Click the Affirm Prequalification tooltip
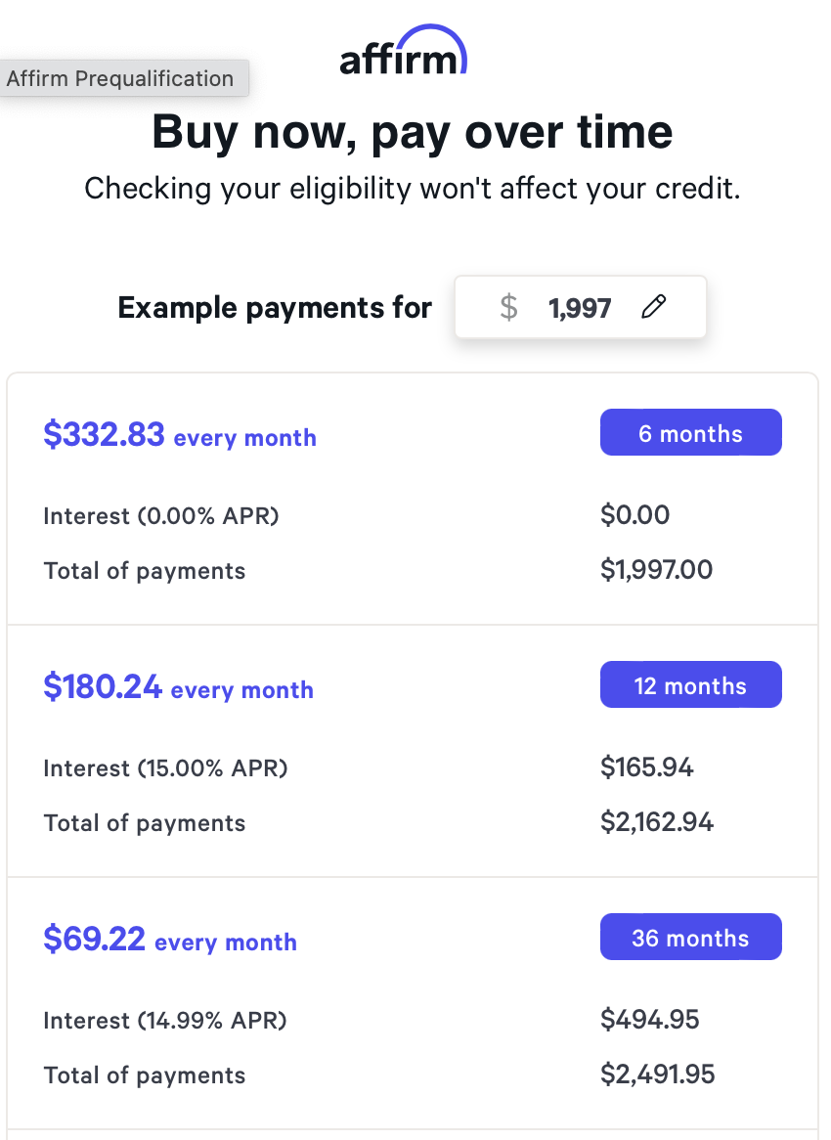This screenshot has height=1140, width=831. pyautogui.click(x=120, y=78)
